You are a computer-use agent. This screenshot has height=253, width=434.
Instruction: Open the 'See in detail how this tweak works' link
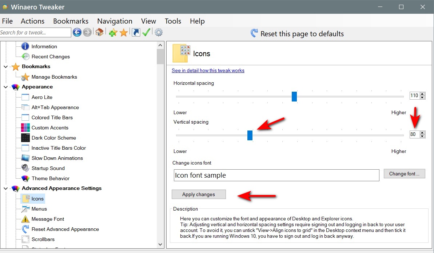click(208, 70)
